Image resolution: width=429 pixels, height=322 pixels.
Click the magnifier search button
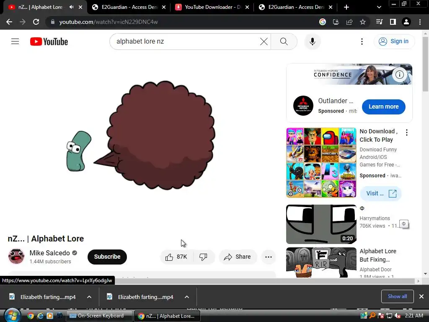(284, 42)
